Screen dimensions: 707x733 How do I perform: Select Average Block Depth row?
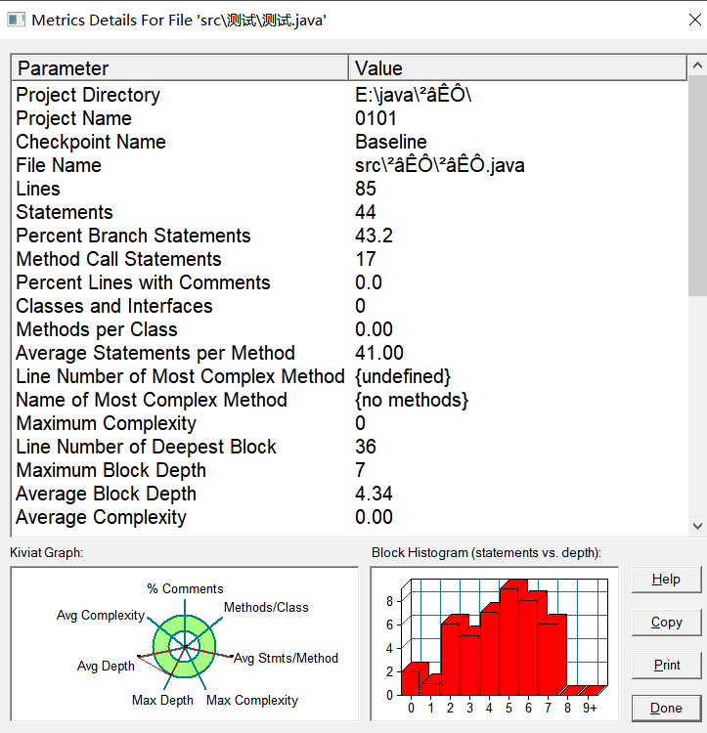[x=349, y=494]
